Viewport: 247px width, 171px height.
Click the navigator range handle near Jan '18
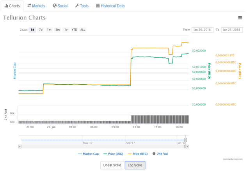pos(185,140)
